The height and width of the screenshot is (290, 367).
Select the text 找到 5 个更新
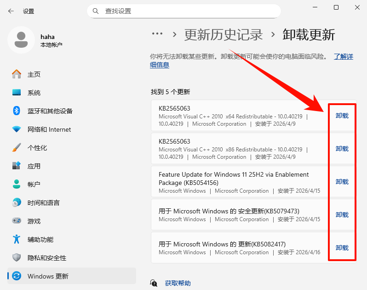pyautogui.click(x=170, y=92)
